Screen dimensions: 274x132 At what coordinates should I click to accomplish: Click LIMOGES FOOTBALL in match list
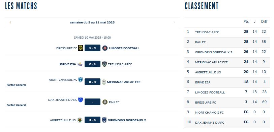(124, 48)
